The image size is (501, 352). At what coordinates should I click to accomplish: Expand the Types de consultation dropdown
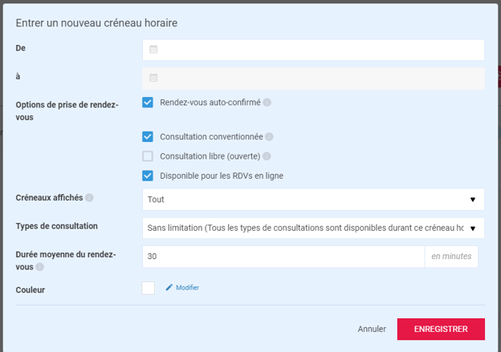pos(313,228)
